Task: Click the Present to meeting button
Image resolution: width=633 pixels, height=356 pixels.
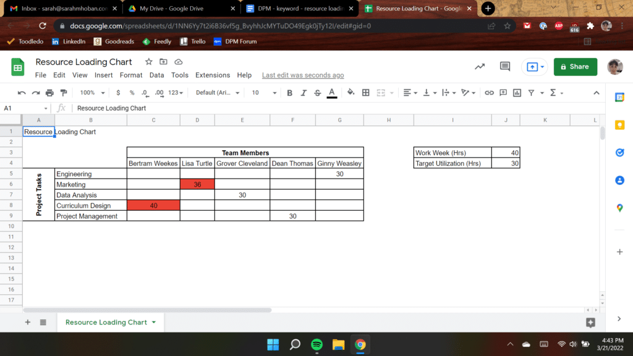Action: pyautogui.click(x=535, y=67)
